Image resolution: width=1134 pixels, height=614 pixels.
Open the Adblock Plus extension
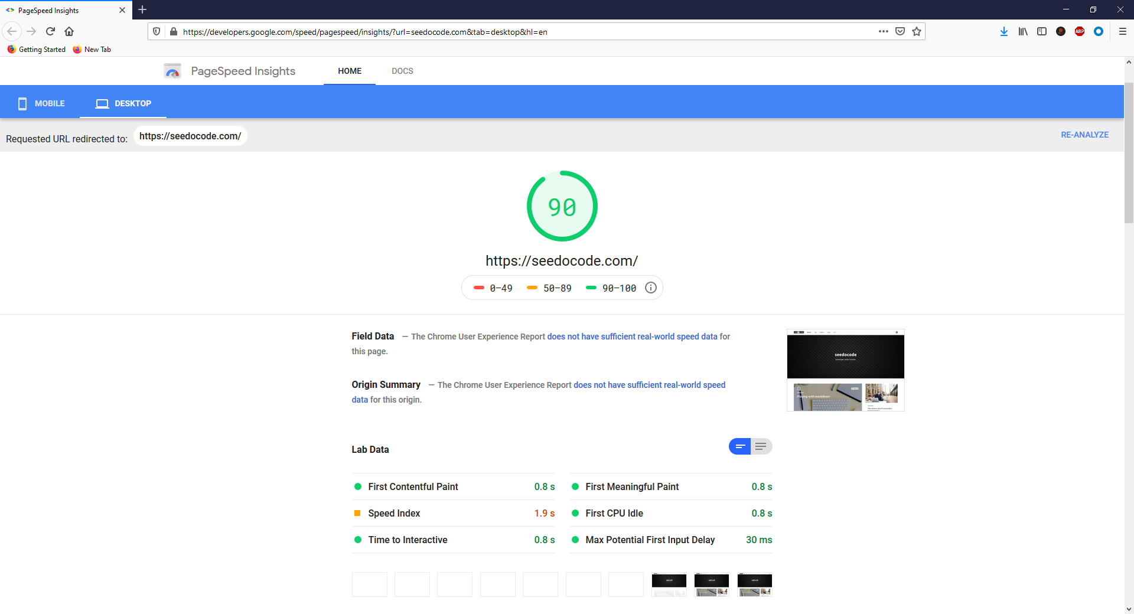pos(1080,31)
